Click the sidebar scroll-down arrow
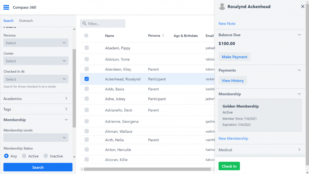The image size is (309, 174). click(74, 157)
